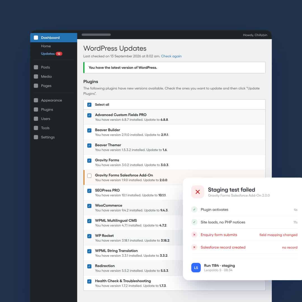Click the admin bar site title placeholder
Screen dimensions: 302x302
pyautogui.click(x=96, y=35)
